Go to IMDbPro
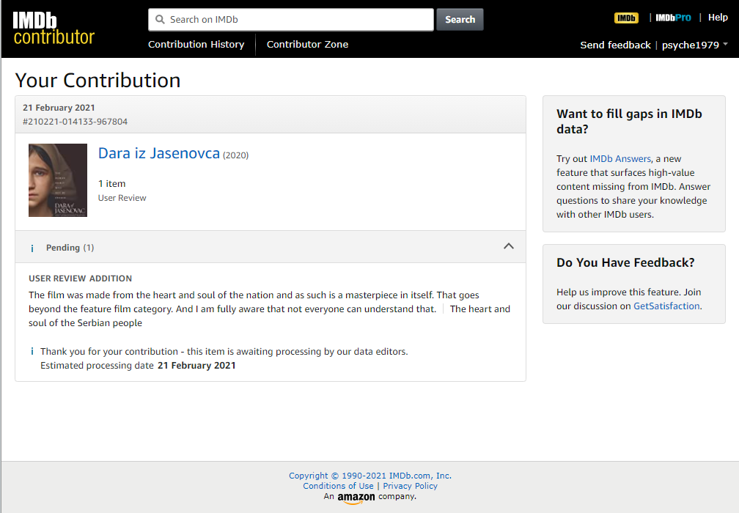739x513 pixels. point(673,18)
